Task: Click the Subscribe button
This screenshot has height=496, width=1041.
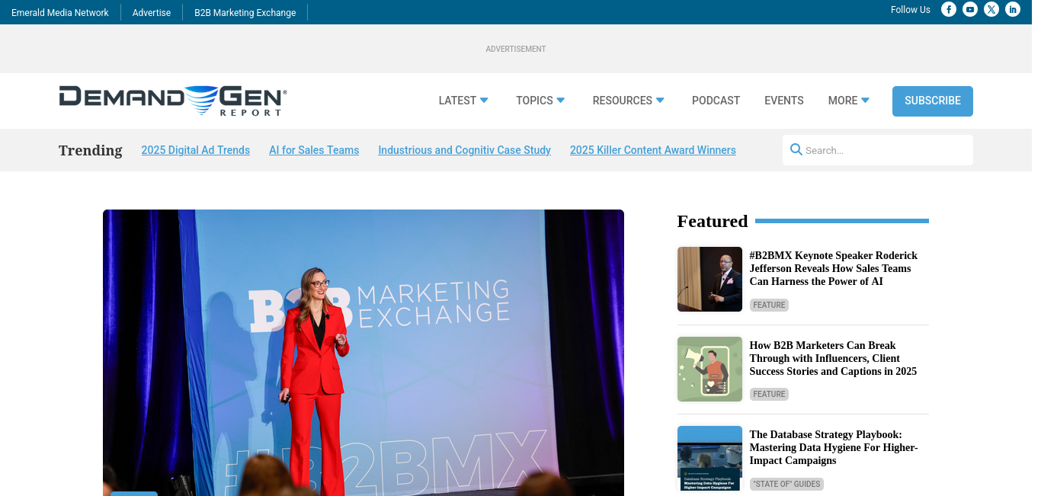Action: (933, 101)
